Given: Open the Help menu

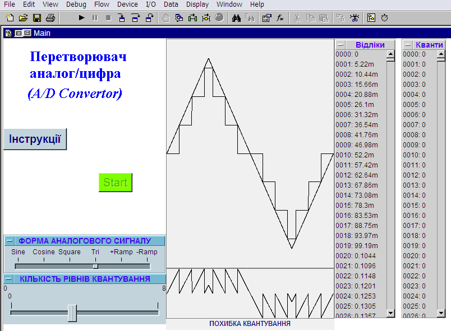Looking at the screenshot, I should coord(257,4).
